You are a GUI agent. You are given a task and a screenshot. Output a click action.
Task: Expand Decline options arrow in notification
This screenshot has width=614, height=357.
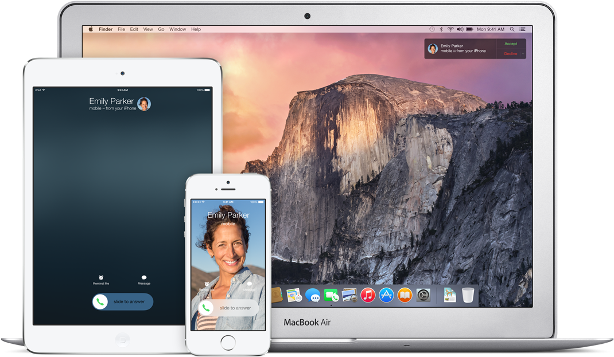click(523, 54)
